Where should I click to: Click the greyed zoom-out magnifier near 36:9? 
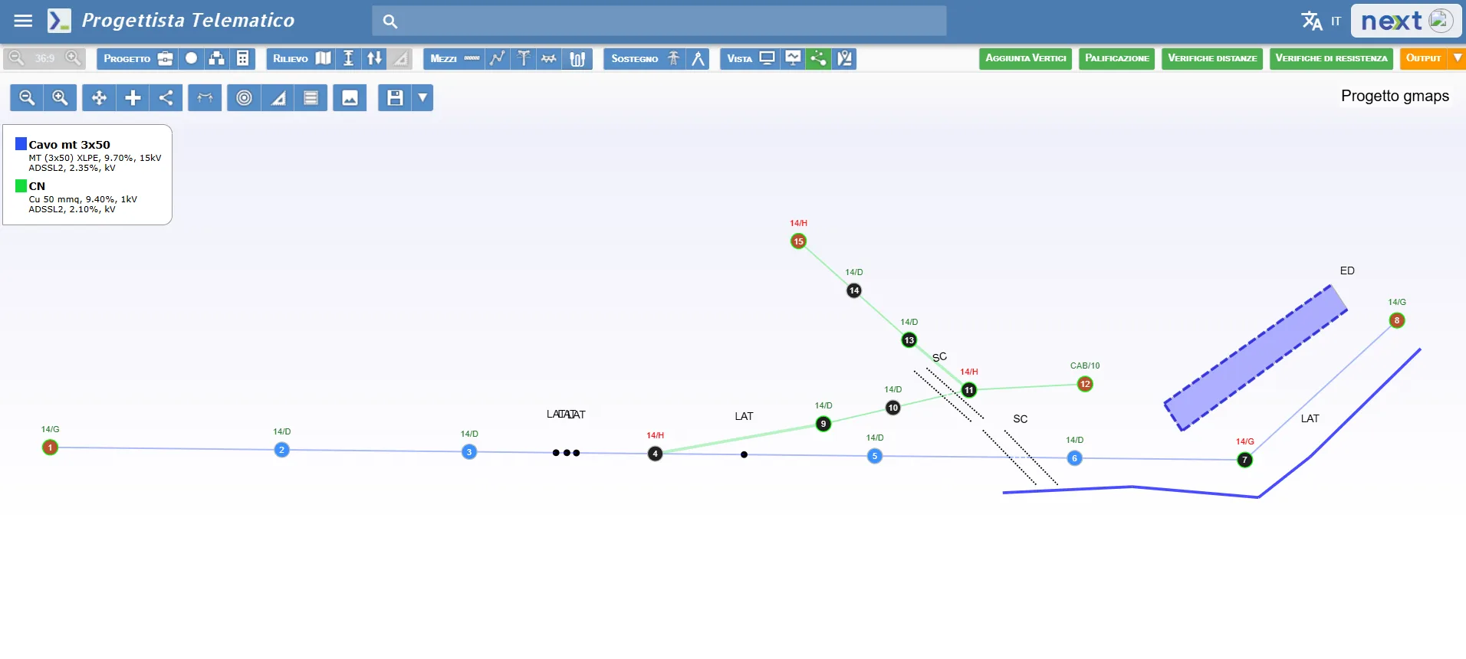click(x=17, y=58)
